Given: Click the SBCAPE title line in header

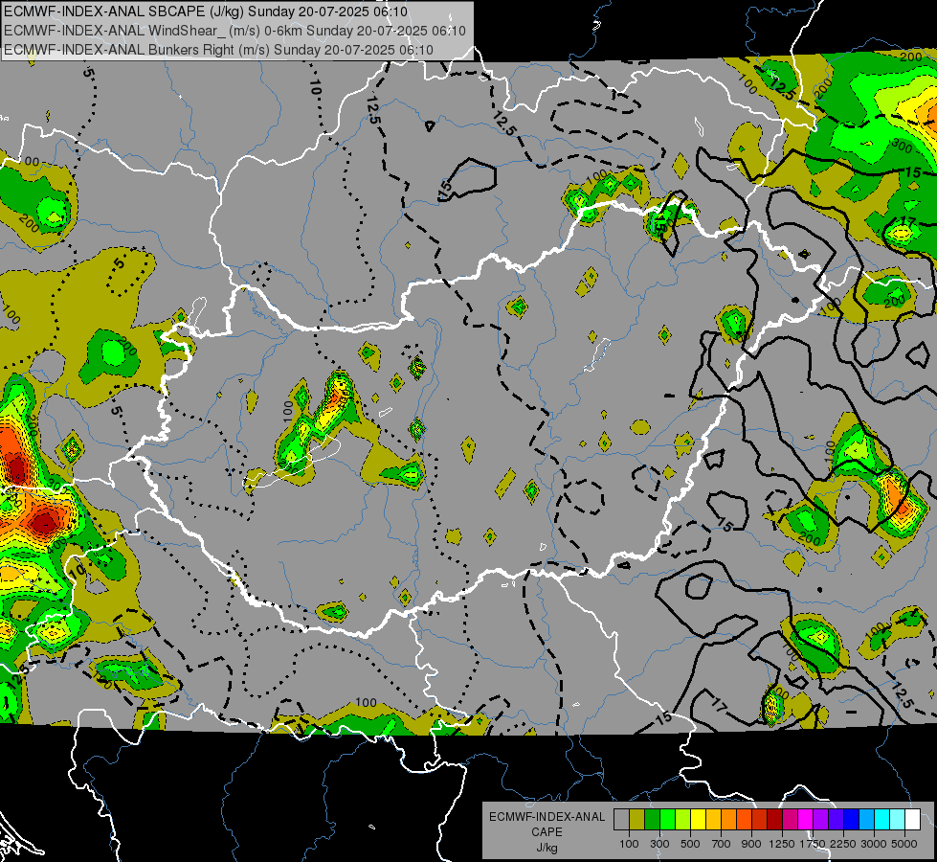Looking at the screenshot, I should (x=206, y=11).
